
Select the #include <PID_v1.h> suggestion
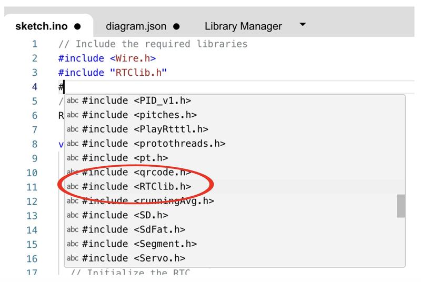click(234, 100)
